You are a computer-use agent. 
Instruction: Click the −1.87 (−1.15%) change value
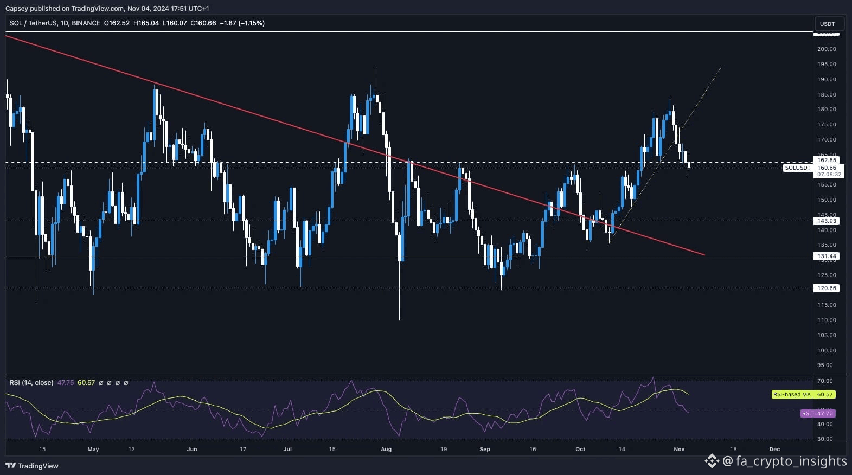242,23
